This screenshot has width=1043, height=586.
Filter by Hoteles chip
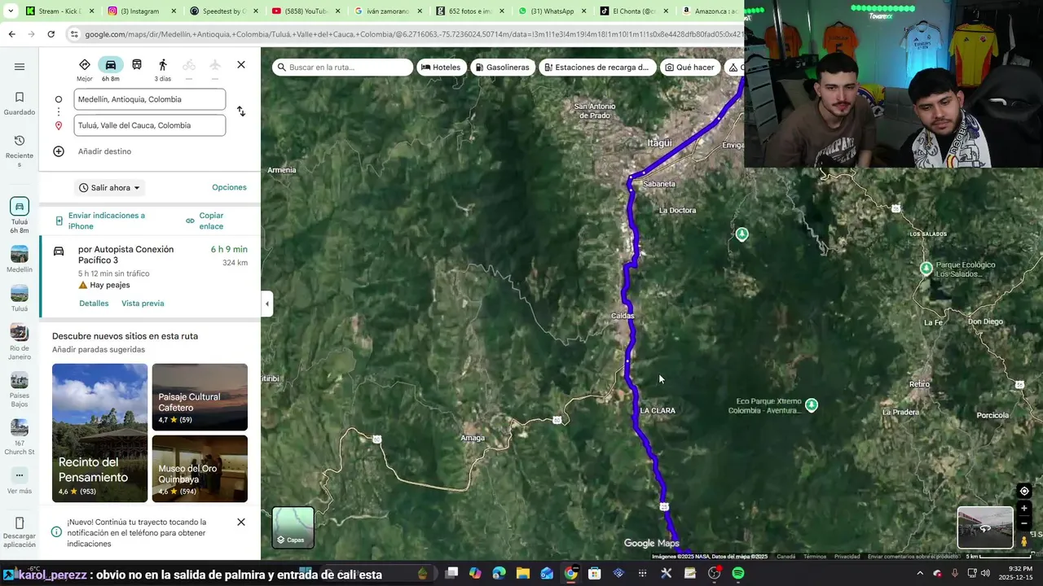coord(441,68)
